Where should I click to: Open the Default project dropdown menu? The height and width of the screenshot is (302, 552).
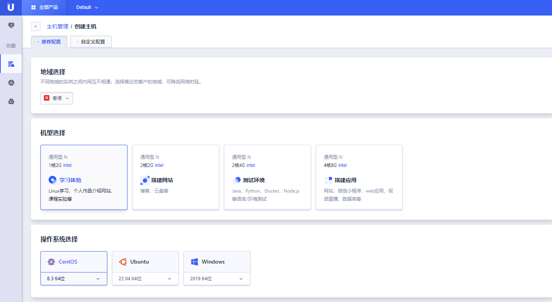coord(86,7)
